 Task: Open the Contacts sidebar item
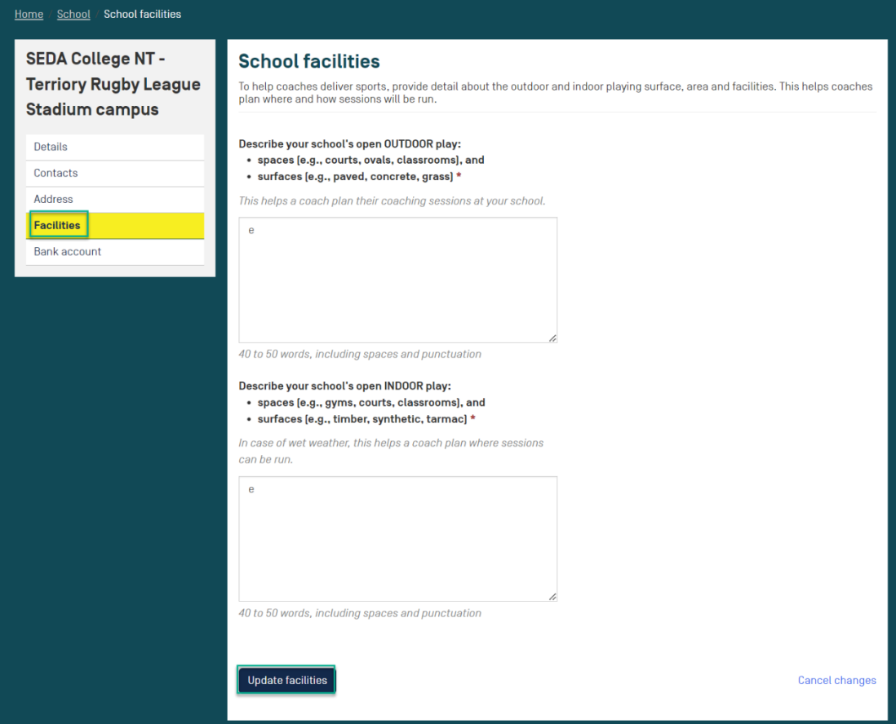pos(115,173)
